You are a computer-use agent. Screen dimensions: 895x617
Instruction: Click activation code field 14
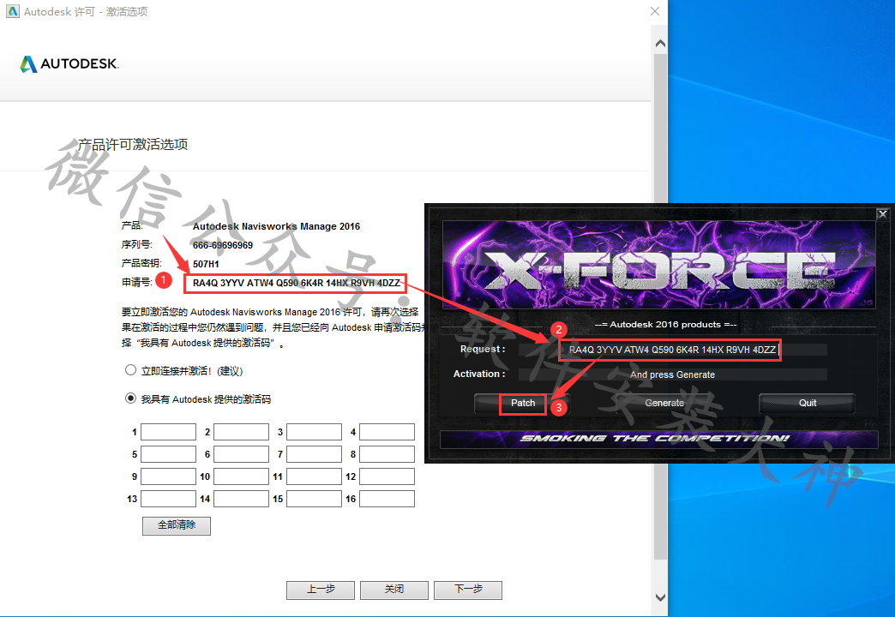tap(242, 499)
